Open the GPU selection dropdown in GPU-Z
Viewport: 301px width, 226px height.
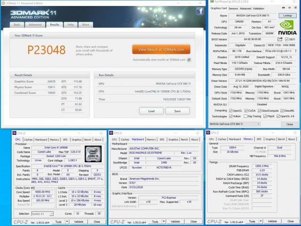235,124
